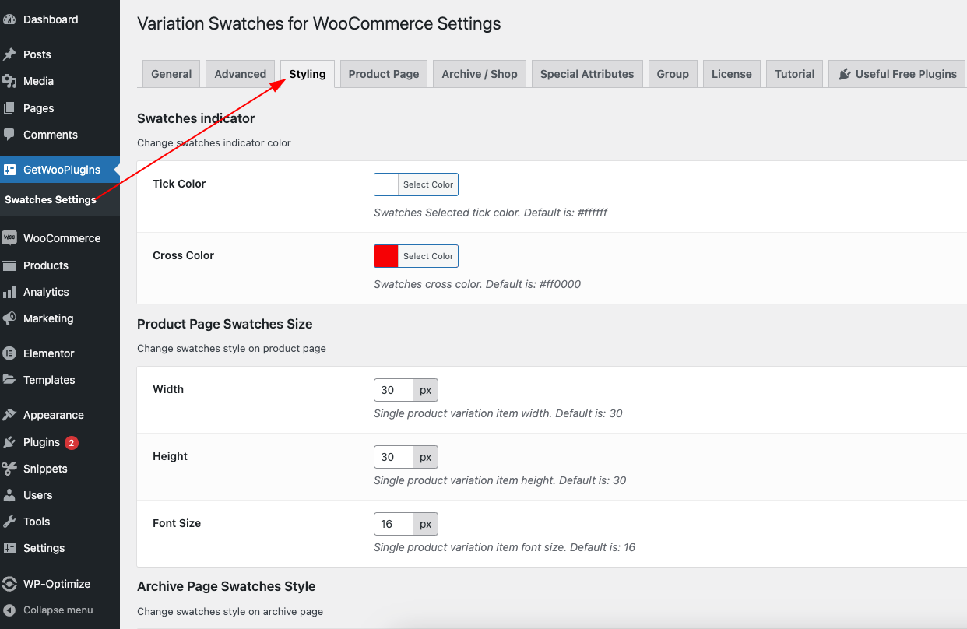Open the Dashboard menu item
Viewport: 967px width, 629px height.
[51, 19]
